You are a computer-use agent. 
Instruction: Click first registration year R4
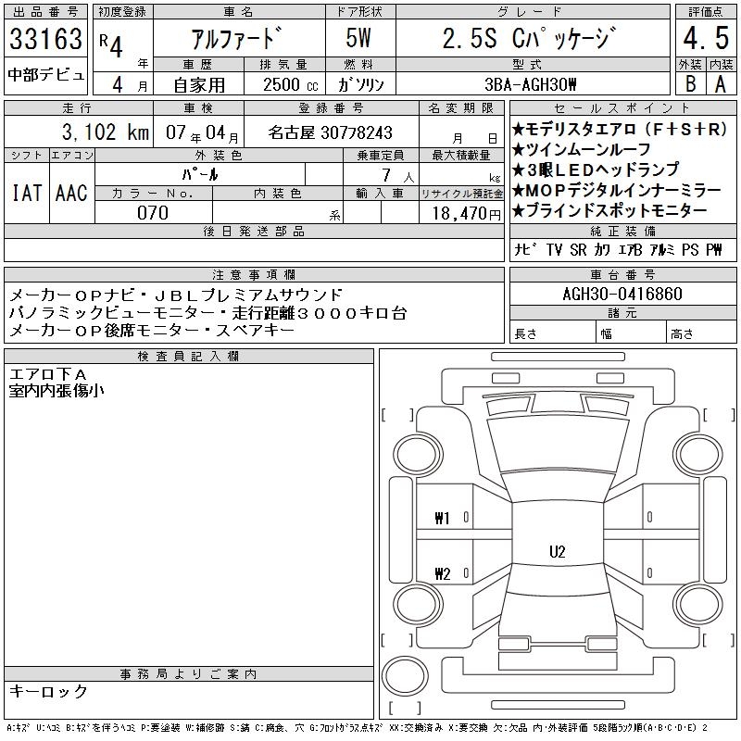coord(112,45)
